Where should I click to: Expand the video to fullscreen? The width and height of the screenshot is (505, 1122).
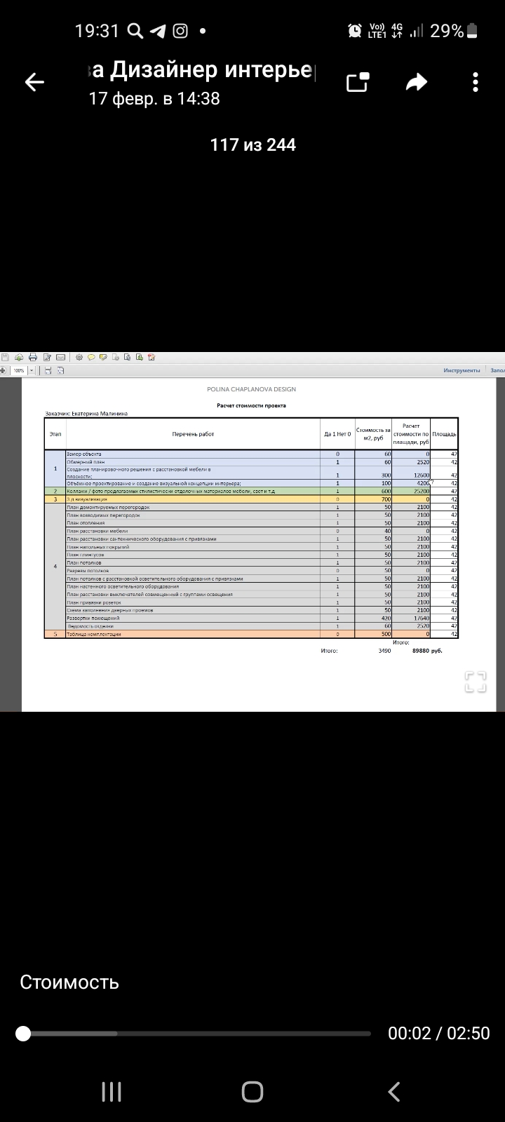pyautogui.click(x=475, y=682)
